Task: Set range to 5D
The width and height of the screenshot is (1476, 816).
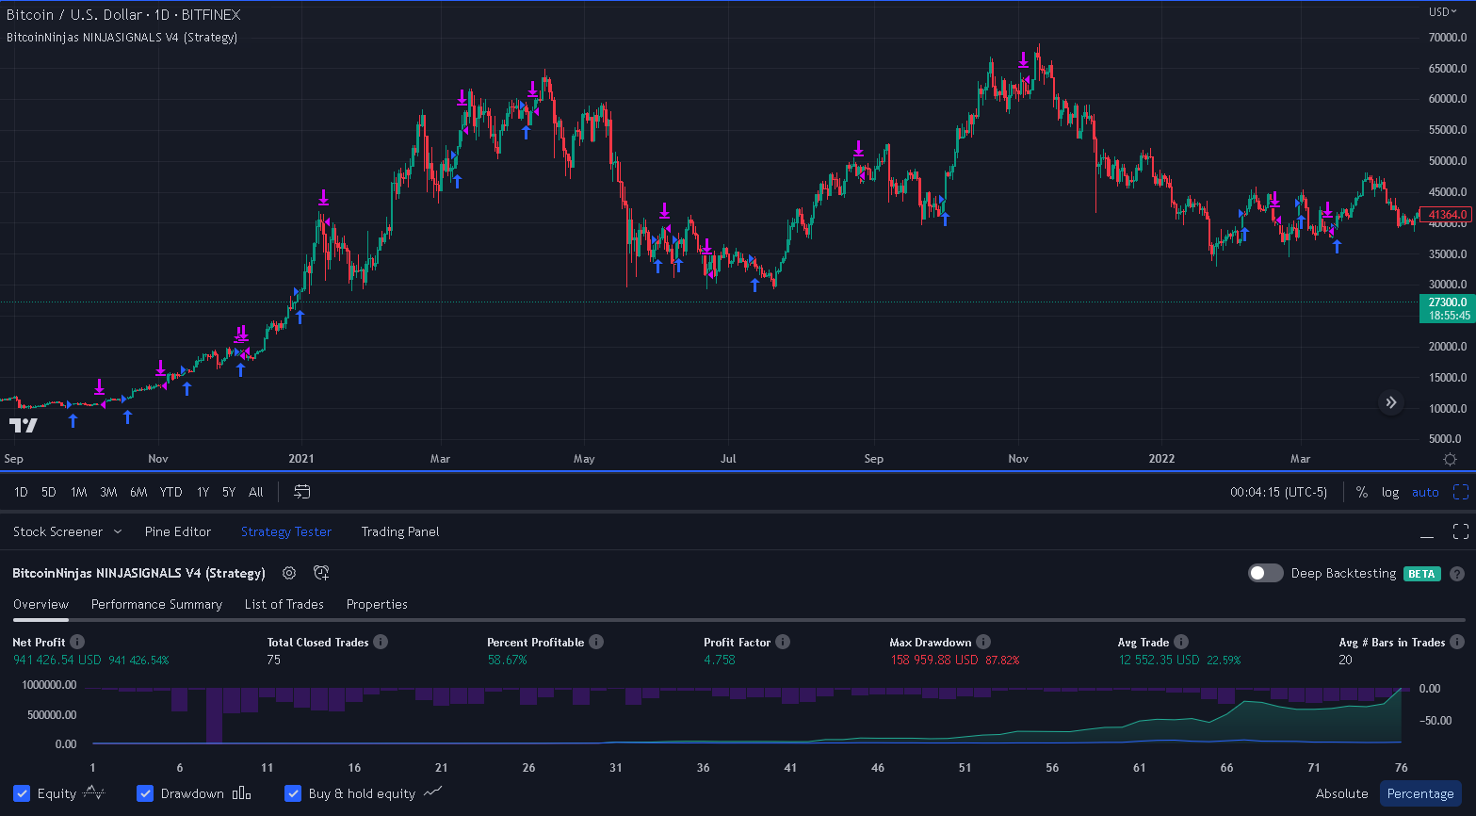Action: 49,492
